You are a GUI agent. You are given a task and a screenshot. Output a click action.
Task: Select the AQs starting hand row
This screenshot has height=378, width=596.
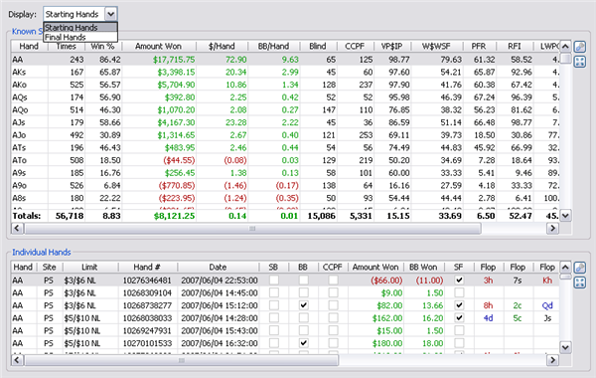[x=285, y=97]
